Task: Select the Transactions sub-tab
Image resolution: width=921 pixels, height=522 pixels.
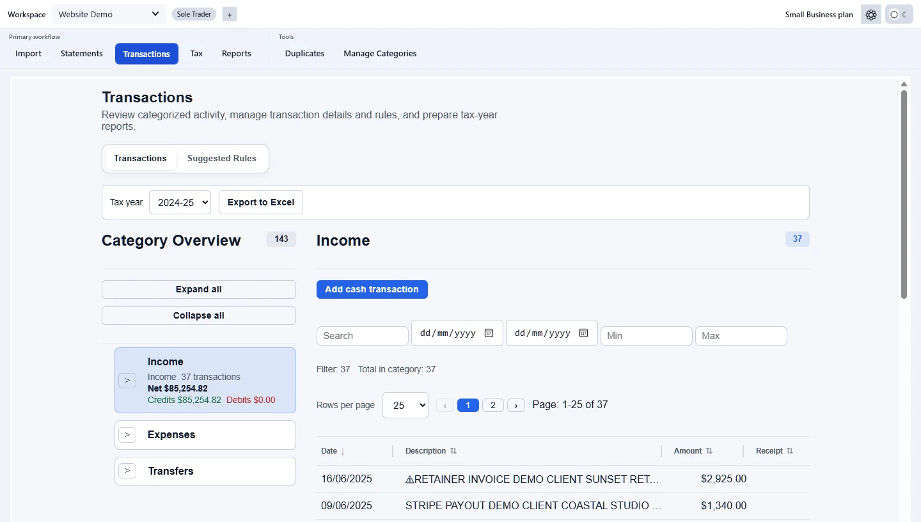Action: pos(140,159)
